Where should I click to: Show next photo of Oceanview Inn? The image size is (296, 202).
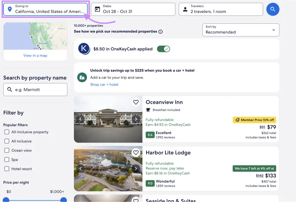pyautogui.click(x=136, y=119)
